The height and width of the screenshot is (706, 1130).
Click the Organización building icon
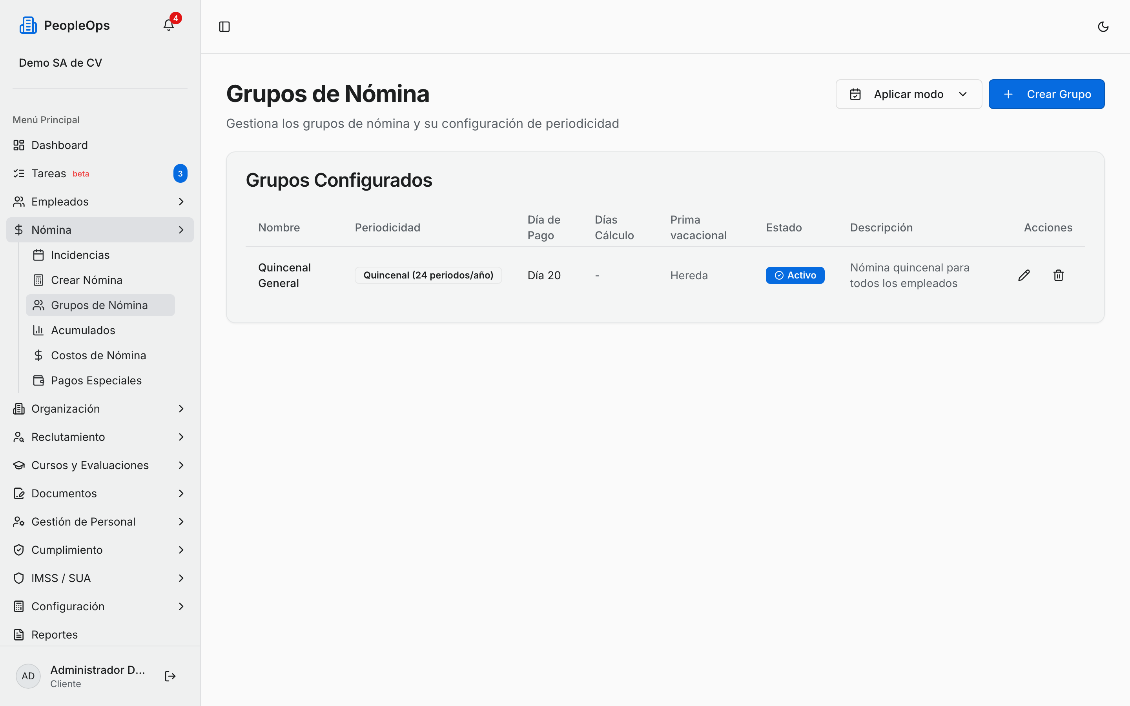coord(19,409)
